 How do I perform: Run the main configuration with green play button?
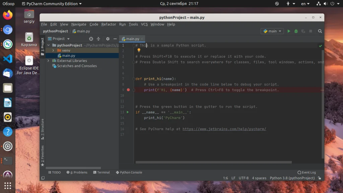(289, 31)
